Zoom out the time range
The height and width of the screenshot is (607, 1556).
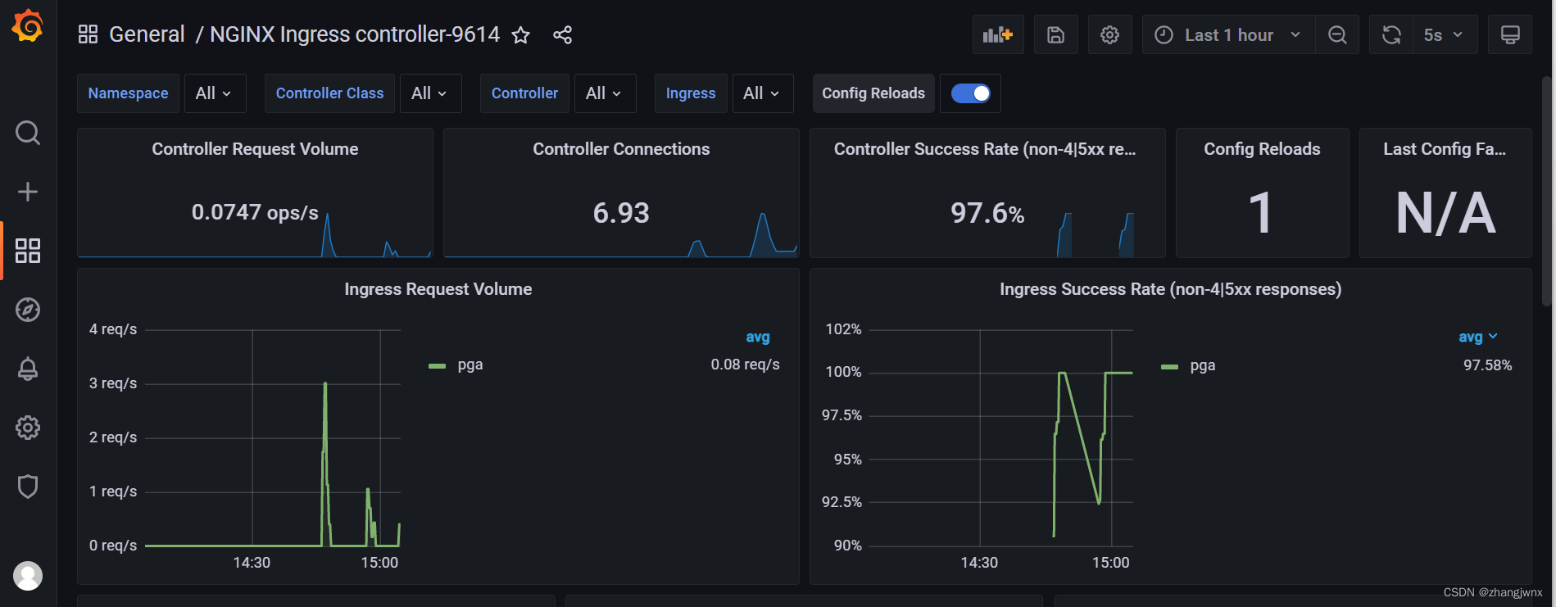point(1337,34)
